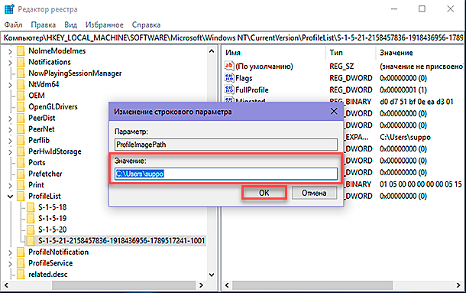Click the registry path address bar
This screenshot has width=466, height=293.
(x=233, y=37)
